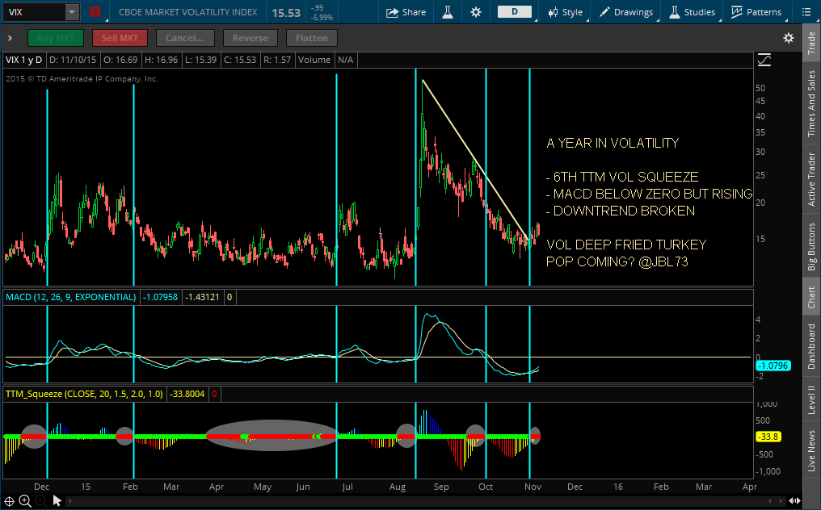
Task: Click the Flatten button
Action: (311, 37)
